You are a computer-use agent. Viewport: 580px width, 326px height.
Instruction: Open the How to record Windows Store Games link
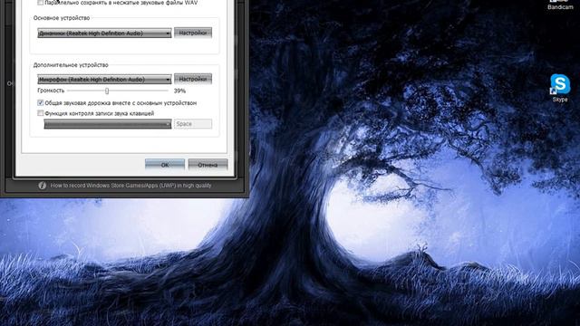130,186
